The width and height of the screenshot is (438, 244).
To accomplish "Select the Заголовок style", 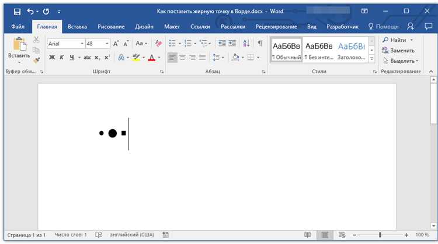I will pyautogui.click(x=352, y=50).
